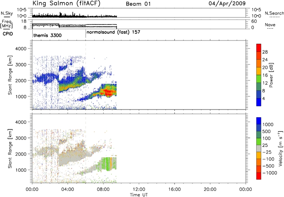Click the '20:00' time axis tick label
This screenshot has height=197, width=284.
(210, 190)
